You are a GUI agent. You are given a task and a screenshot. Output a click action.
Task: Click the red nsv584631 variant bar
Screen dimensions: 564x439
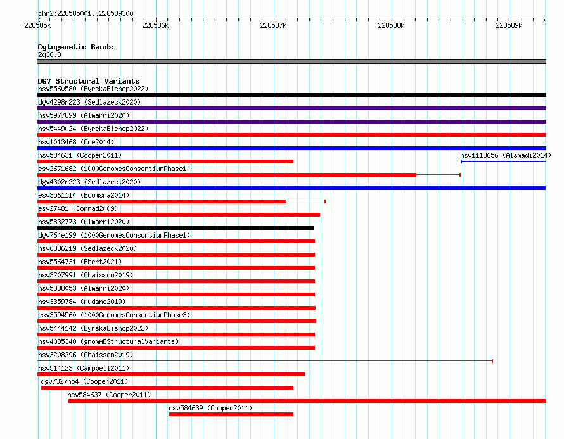[x=165, y=162]
